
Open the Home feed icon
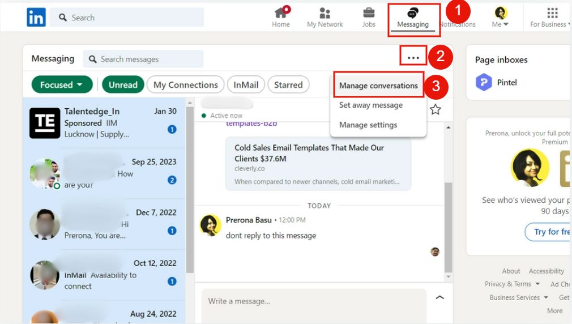pos(280,13)
